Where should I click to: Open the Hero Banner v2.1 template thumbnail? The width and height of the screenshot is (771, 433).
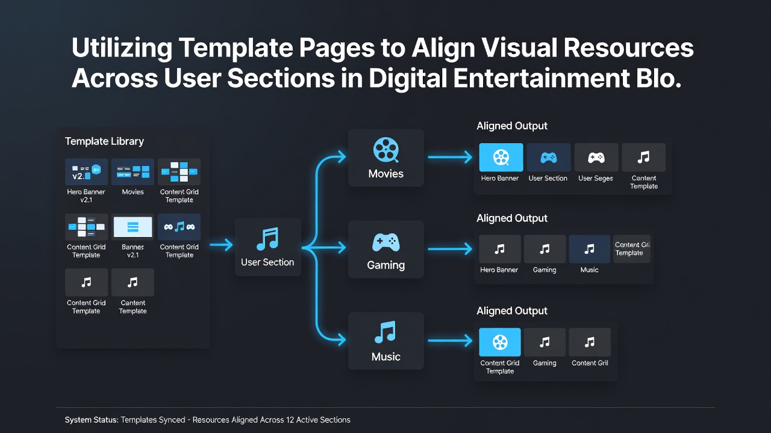pos(86,171)
